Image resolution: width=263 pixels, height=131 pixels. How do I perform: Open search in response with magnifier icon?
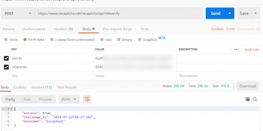pyautogui.click(x=255, y=99)
